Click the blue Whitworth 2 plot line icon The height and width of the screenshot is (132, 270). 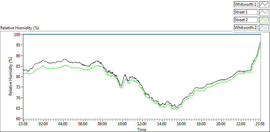[264, 27]
